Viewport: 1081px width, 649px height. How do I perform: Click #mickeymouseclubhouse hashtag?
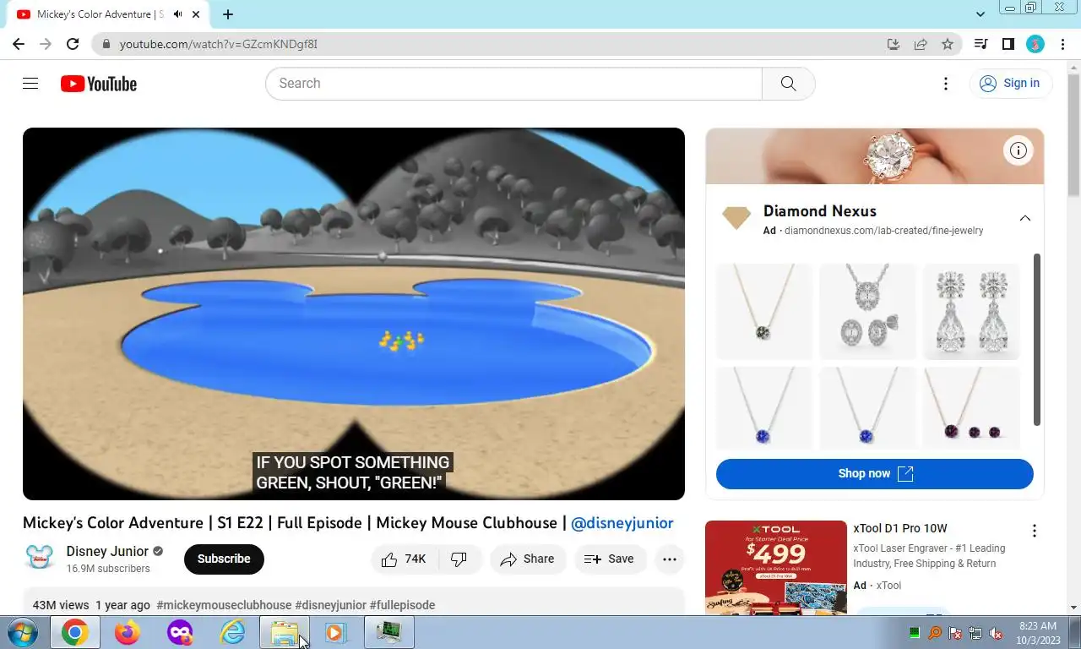[x=224, y=605]
